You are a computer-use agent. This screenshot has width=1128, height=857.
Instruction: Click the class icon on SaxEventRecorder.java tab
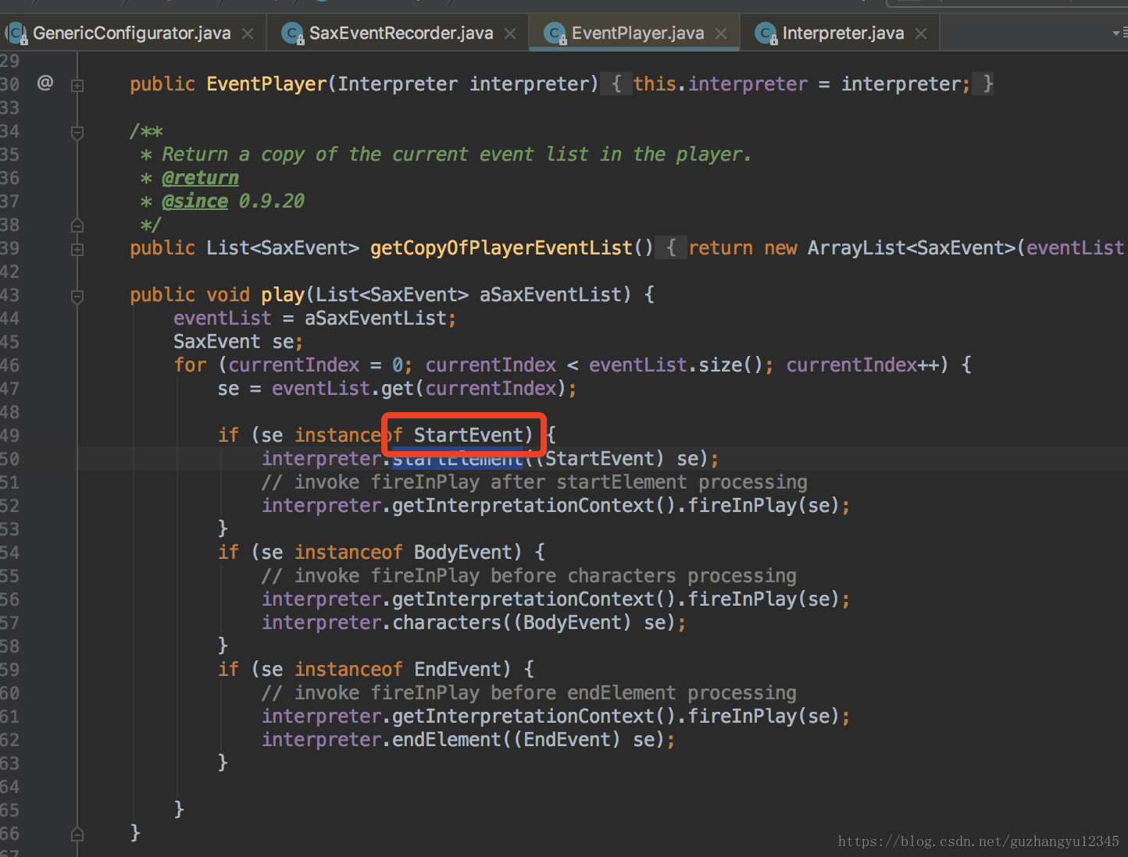pos(293,34)
